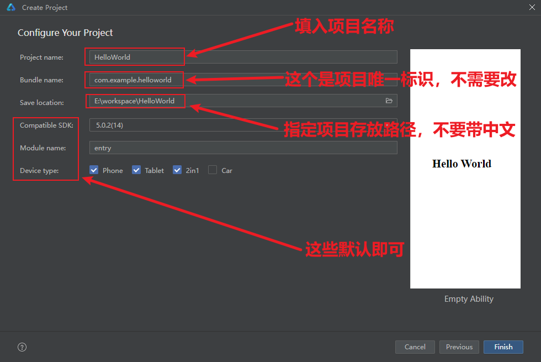Click the Device type label

[x=39, y=171]
